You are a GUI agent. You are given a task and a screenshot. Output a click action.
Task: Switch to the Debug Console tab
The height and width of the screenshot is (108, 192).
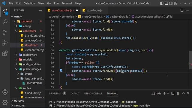click(93, 93)
